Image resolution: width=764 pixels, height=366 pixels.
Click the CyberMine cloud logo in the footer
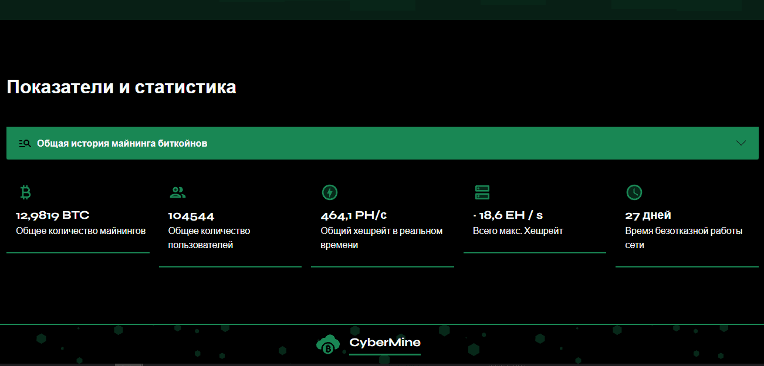point(328,344)
